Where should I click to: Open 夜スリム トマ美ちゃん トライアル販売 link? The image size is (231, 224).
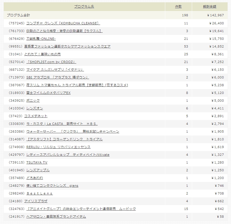[x=77, y=85]
